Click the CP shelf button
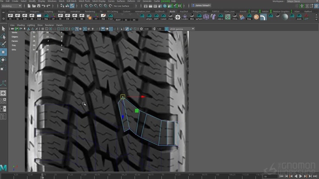This screenshot has width=319, height=179. pyautogui.click(x=53, y=17)
